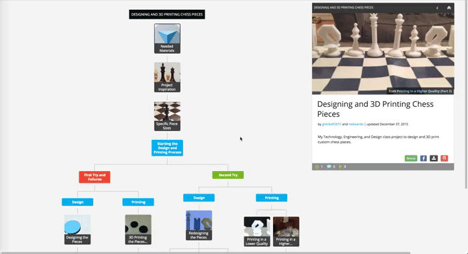Click the dark download icon

point(434,158)
